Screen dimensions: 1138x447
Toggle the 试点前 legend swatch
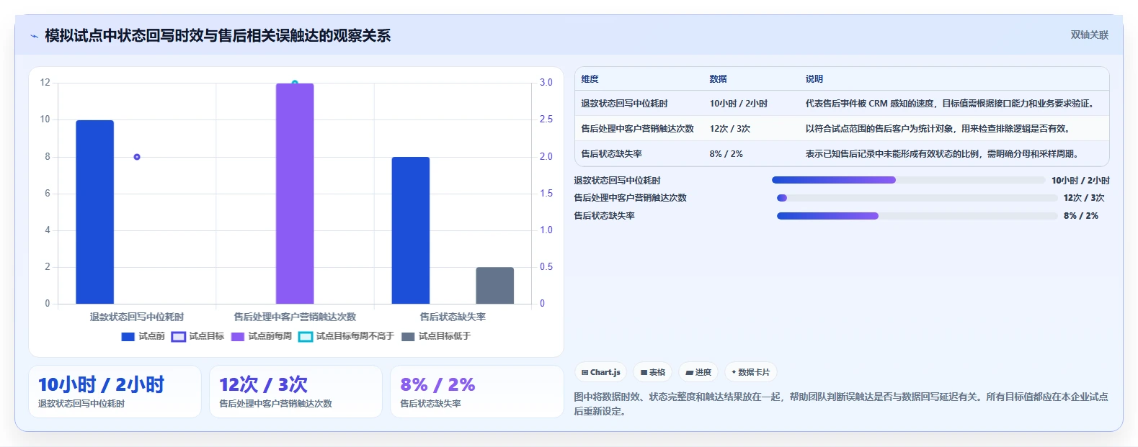(x=128, y=336)
